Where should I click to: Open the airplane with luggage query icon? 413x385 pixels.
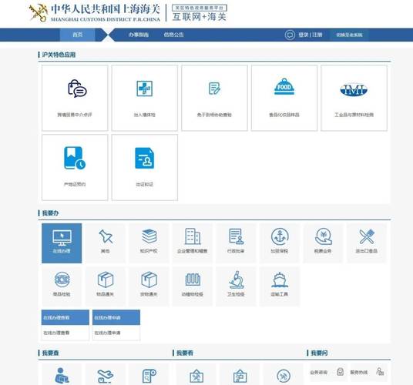106,376
